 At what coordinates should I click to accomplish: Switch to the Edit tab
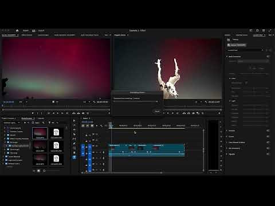[34, 30]
